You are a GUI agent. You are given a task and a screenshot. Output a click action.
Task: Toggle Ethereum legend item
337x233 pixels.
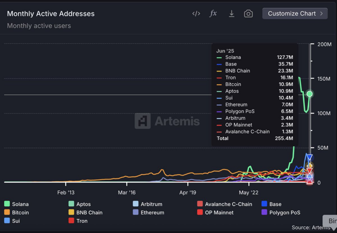pyautogui.click(x=148, y=212)
